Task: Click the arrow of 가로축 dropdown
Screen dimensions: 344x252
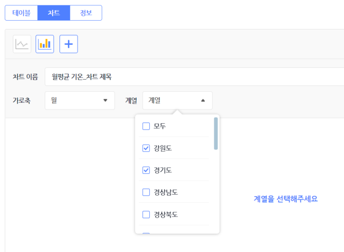Action: 105,100
